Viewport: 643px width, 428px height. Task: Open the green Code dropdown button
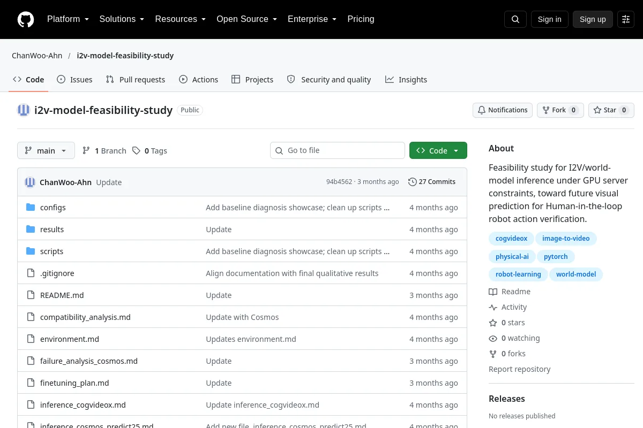[438, 151]
